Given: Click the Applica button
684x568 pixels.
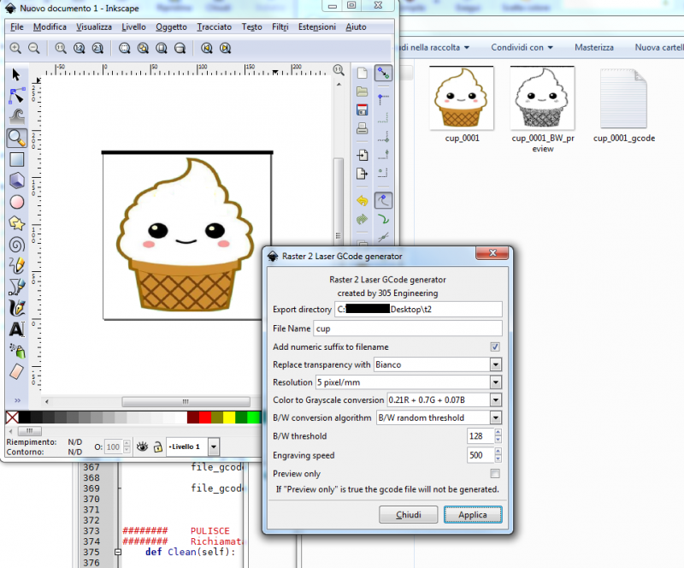Looking at the screenshot, I should (x=473, y=515).
